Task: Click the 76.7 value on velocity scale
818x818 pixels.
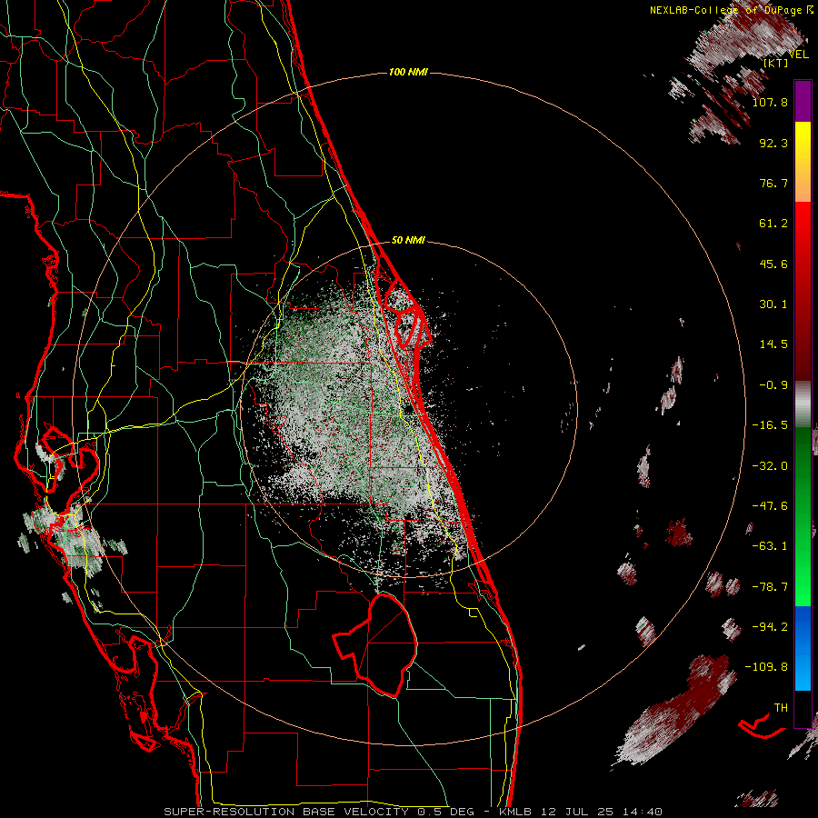Action: [x=773, y=183]
